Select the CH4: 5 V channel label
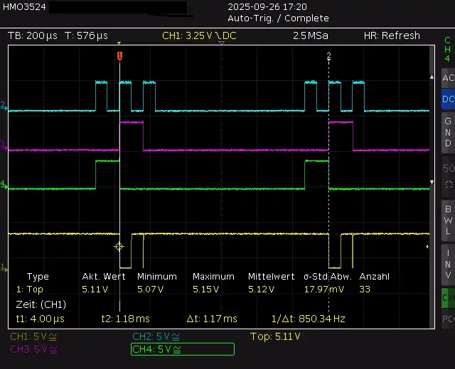Image resolution: width=455 pixels, height=369 pixels. 183,349
